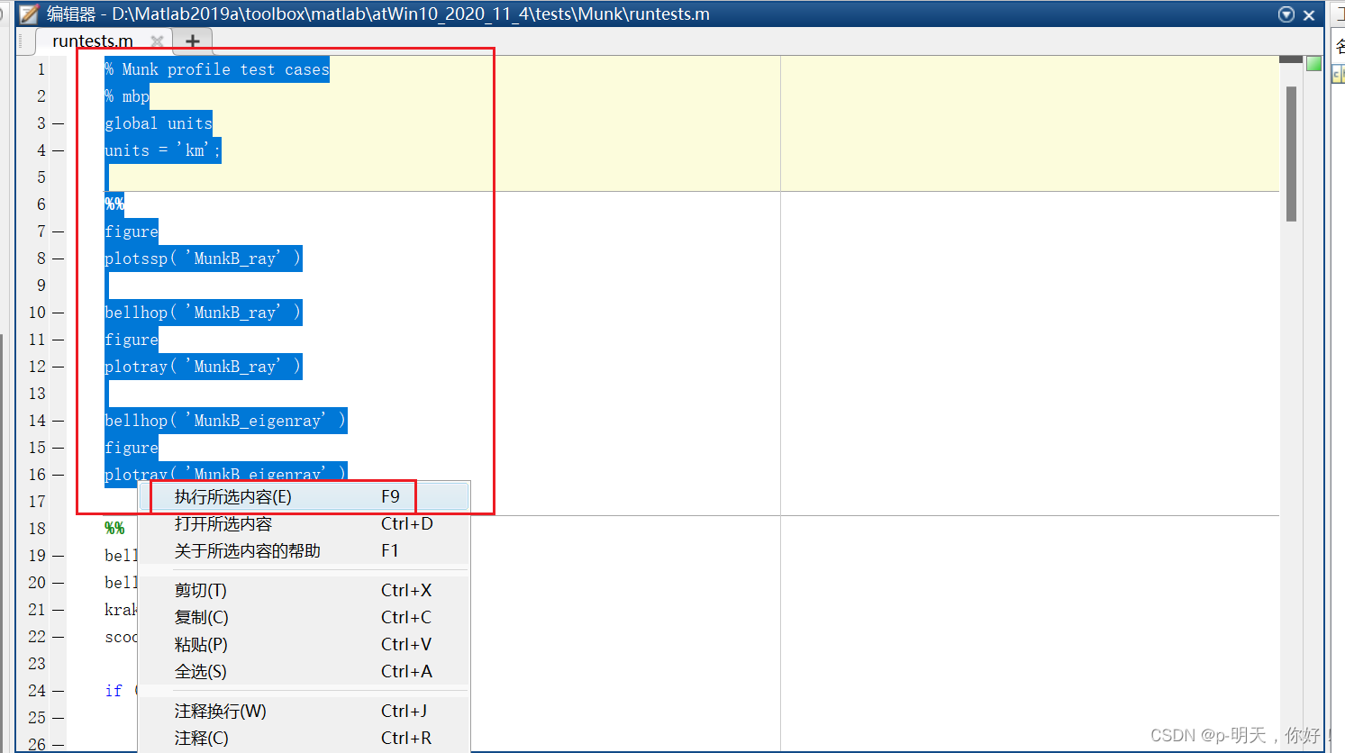Viewport: 1345px width, 753px height.
Task: Click the green %% marker on line 18
Action: [114, 529]
